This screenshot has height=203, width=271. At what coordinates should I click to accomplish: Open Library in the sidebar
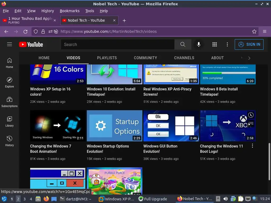(x=10, y=122)
